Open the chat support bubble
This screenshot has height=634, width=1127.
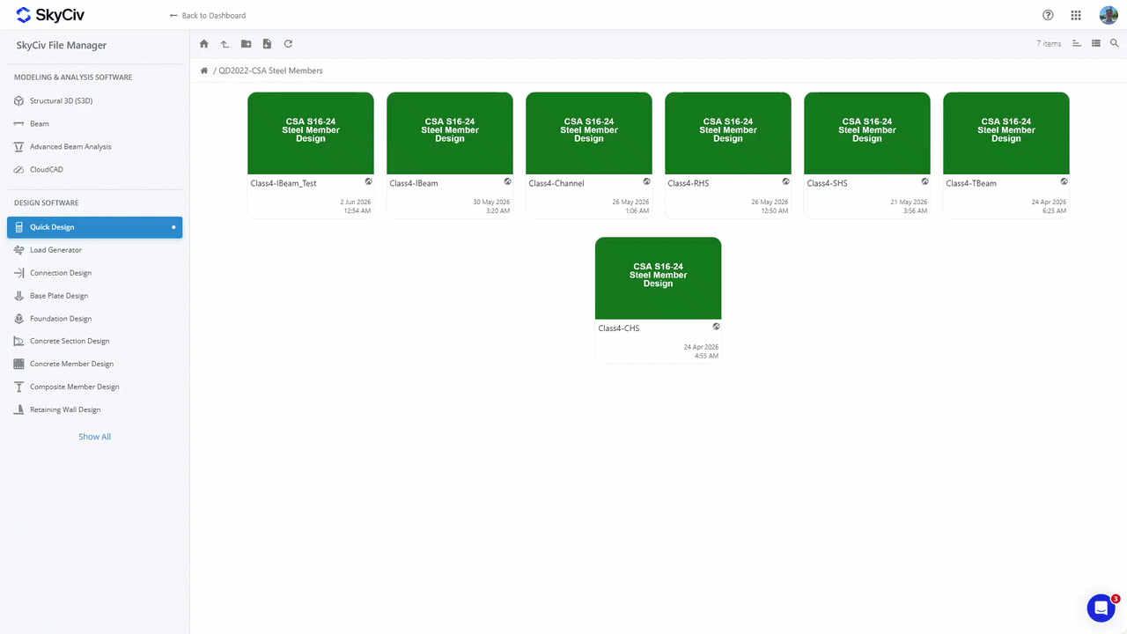(x=1101, y=608)
